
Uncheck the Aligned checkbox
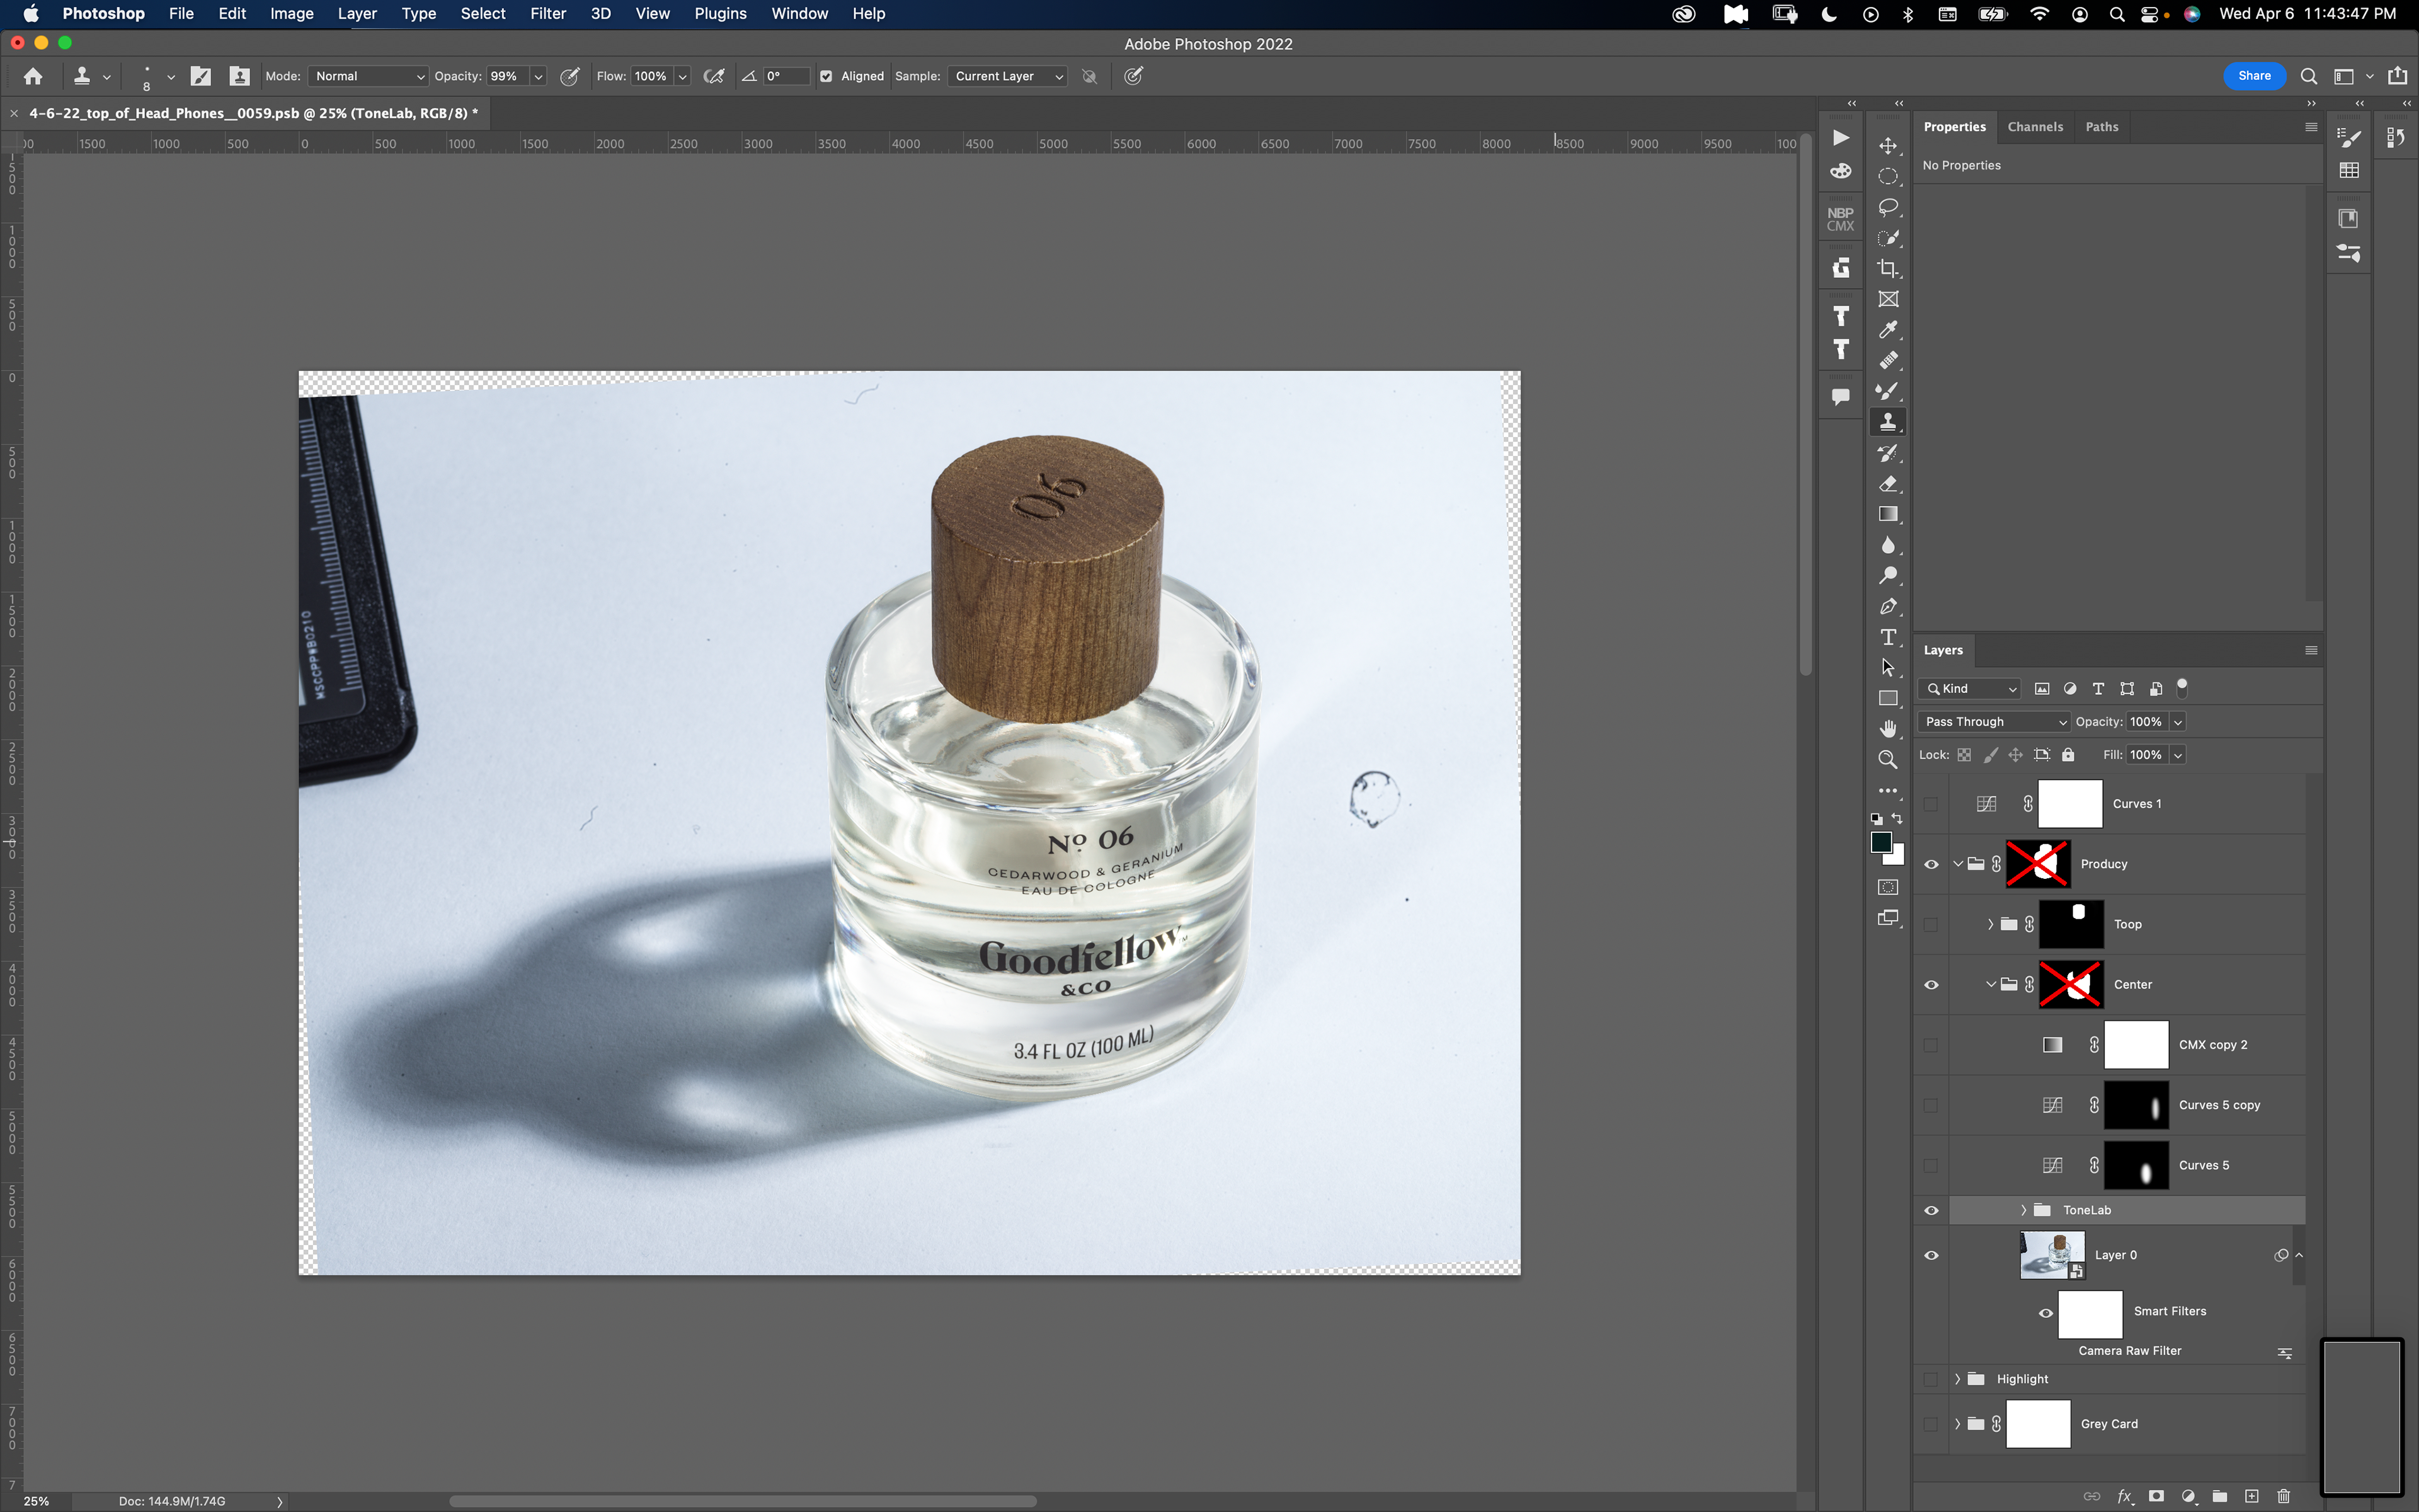[x=826, y=76]
